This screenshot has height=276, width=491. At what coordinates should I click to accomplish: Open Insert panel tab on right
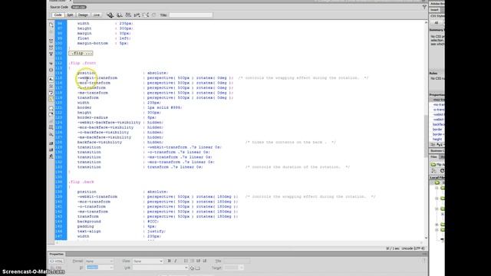434,10
